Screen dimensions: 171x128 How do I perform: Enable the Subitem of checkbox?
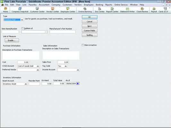[22, 28]
